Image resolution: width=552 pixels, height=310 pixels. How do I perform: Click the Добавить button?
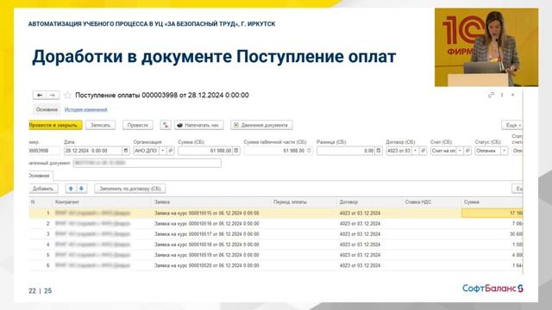tap(43, 189)
